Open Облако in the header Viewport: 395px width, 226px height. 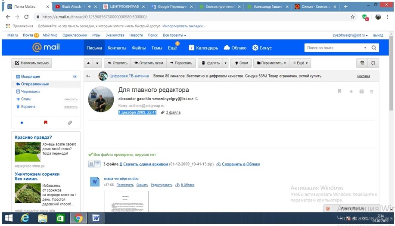pos(235,48)
